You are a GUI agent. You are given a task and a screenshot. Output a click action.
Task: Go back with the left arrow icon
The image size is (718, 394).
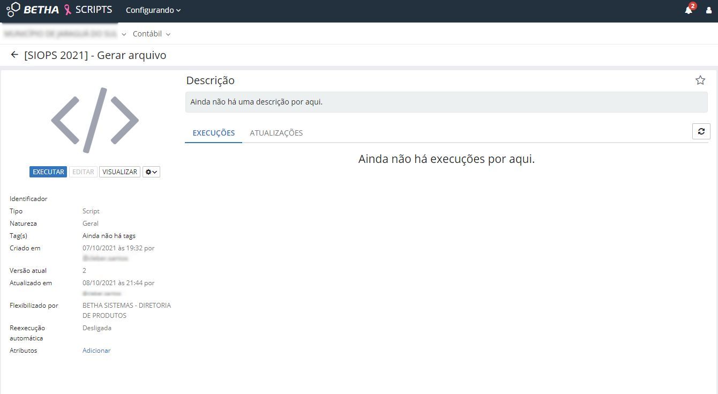pyautogui.click(x=14, y=55)
